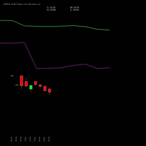Click the low value L: 10.60
Viewport: 146px width, 146px height.
[74, 10]
